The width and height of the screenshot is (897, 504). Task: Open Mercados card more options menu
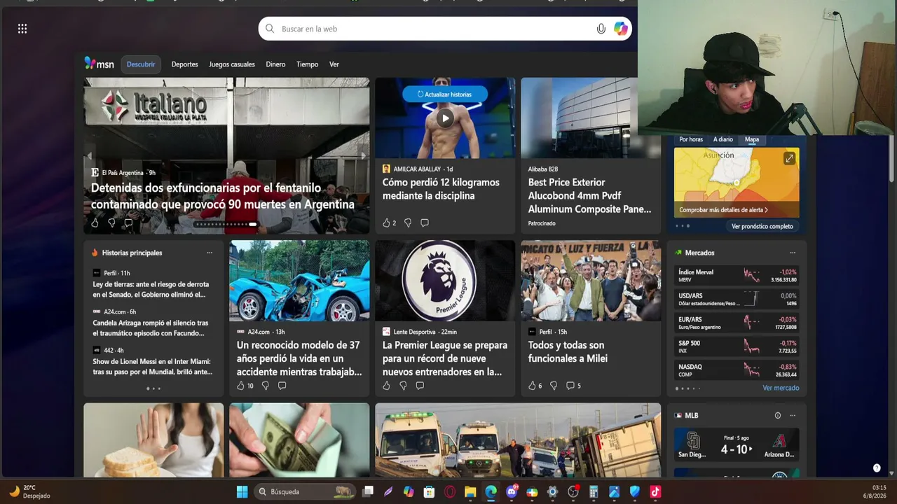[x=793, y=253]
